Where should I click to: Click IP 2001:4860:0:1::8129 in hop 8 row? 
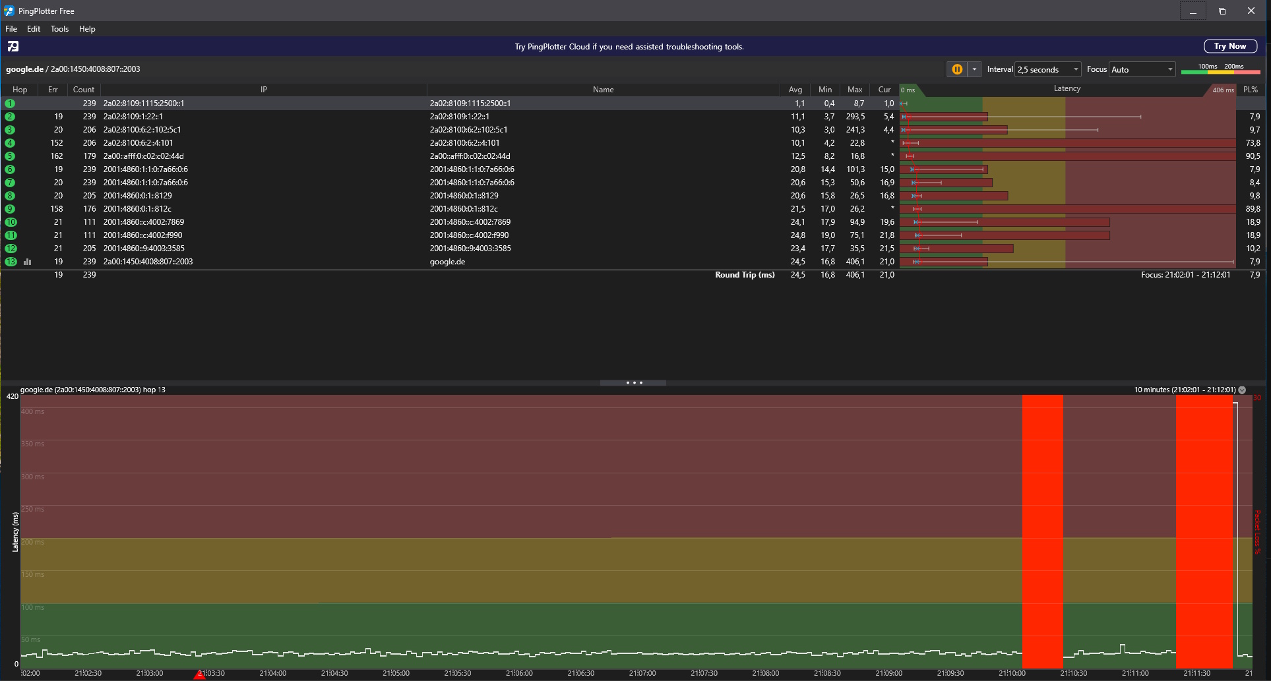pyautogui.click(x=137, y=196)
